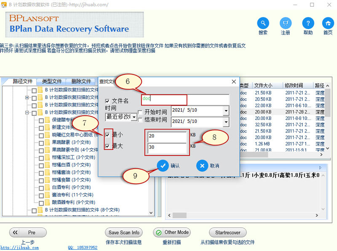
Task: Click the folder icon of 柑橘食醋
Action: click(x=48, y=180)
